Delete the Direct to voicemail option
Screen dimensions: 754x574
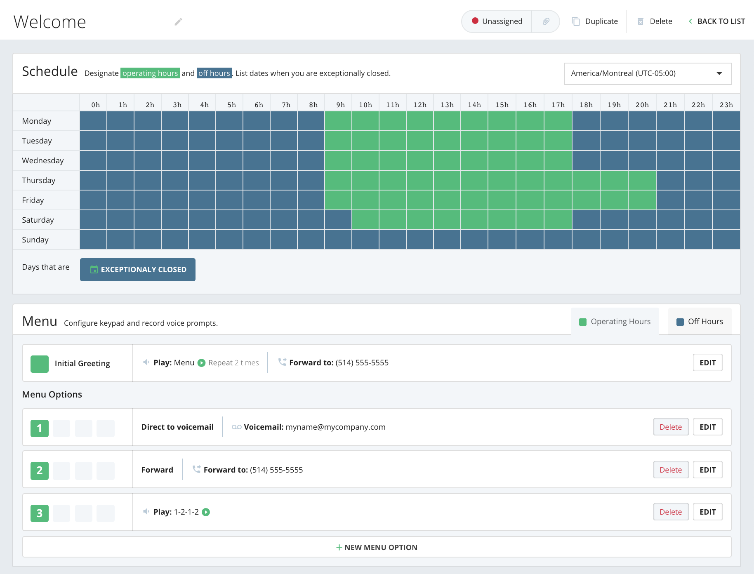click(671, 427)
